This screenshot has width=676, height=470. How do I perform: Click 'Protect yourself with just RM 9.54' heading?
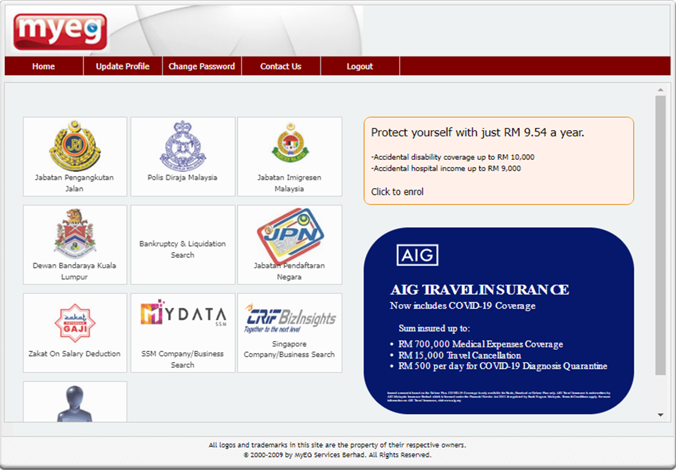coord(478,133)
